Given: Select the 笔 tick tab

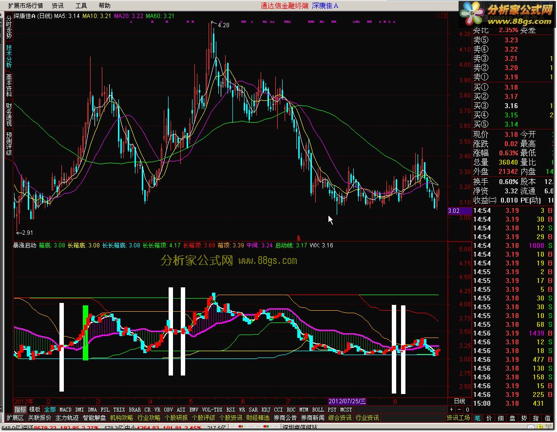Looking at the screenshot, I should [478, 418].
